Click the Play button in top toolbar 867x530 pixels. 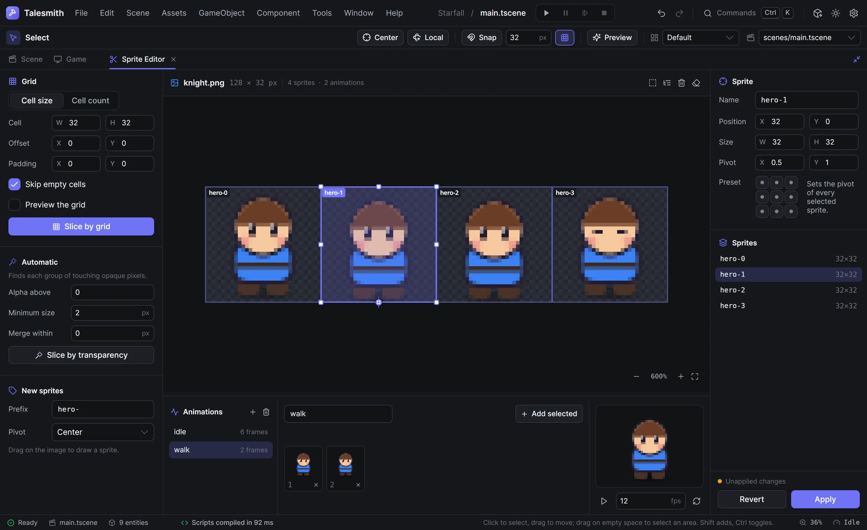546,13
